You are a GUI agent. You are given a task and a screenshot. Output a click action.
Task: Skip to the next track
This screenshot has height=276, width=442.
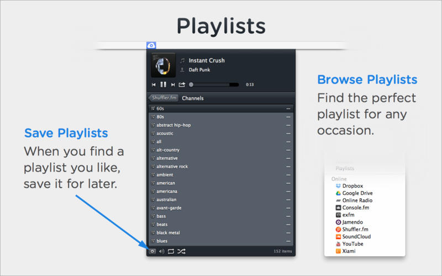click(x=173, y=84)
